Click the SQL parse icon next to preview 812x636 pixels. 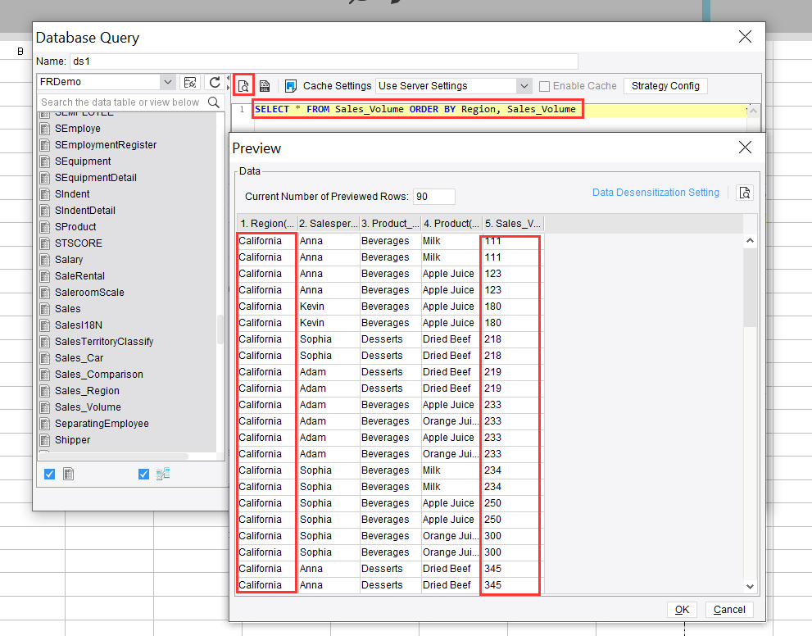[x=263, y=85]
